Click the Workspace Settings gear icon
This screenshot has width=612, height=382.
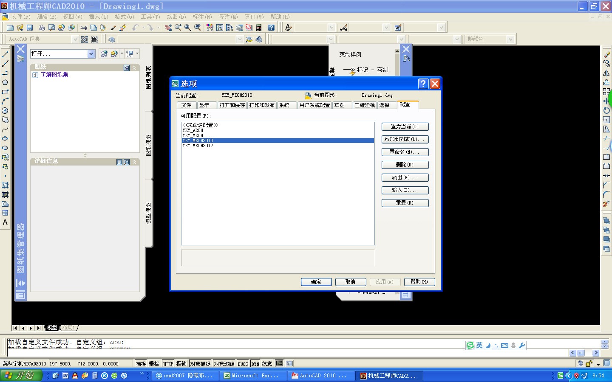click(x=85, y=39)
